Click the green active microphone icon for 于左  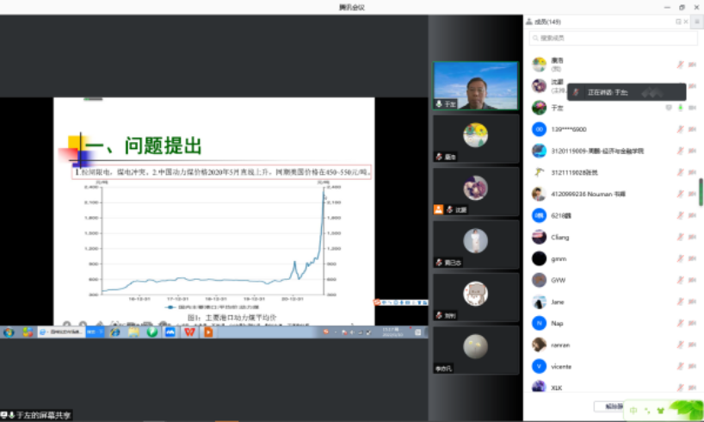(x=680, y=108)
